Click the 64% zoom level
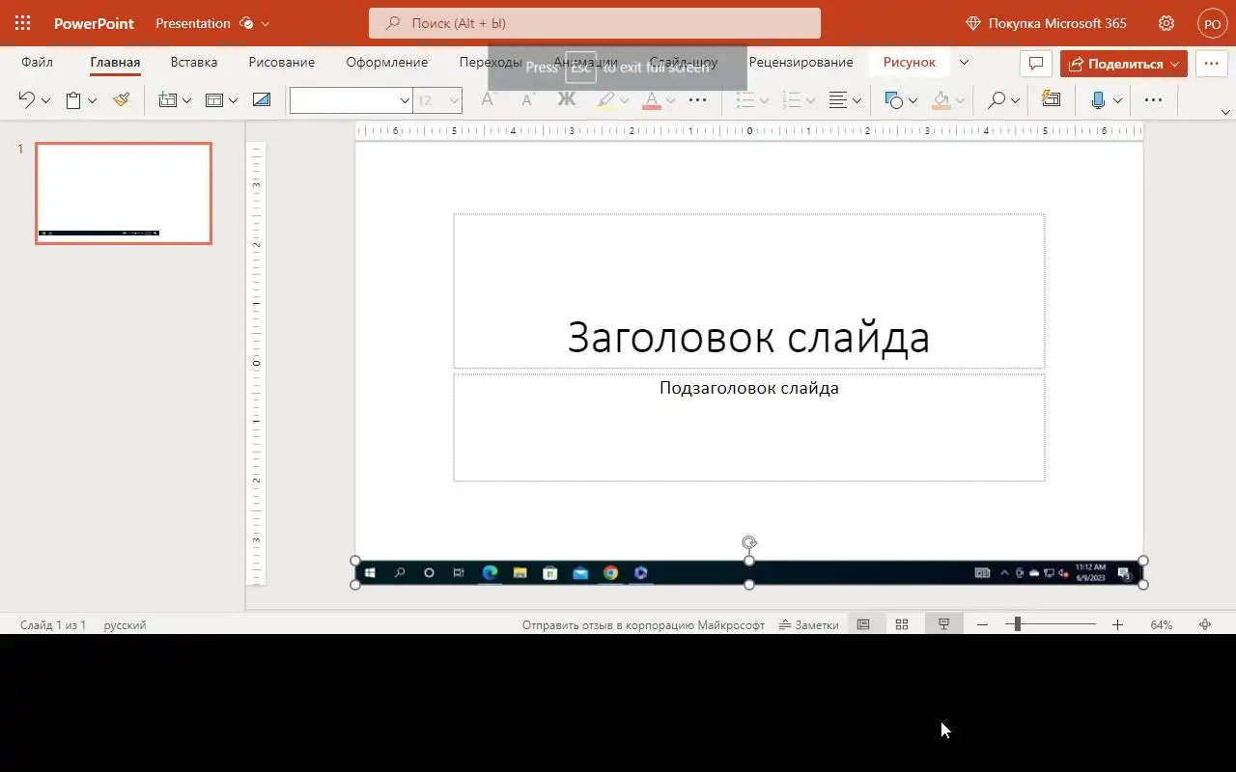This screenshot has height=772, width=1236. coord(1162,625)
